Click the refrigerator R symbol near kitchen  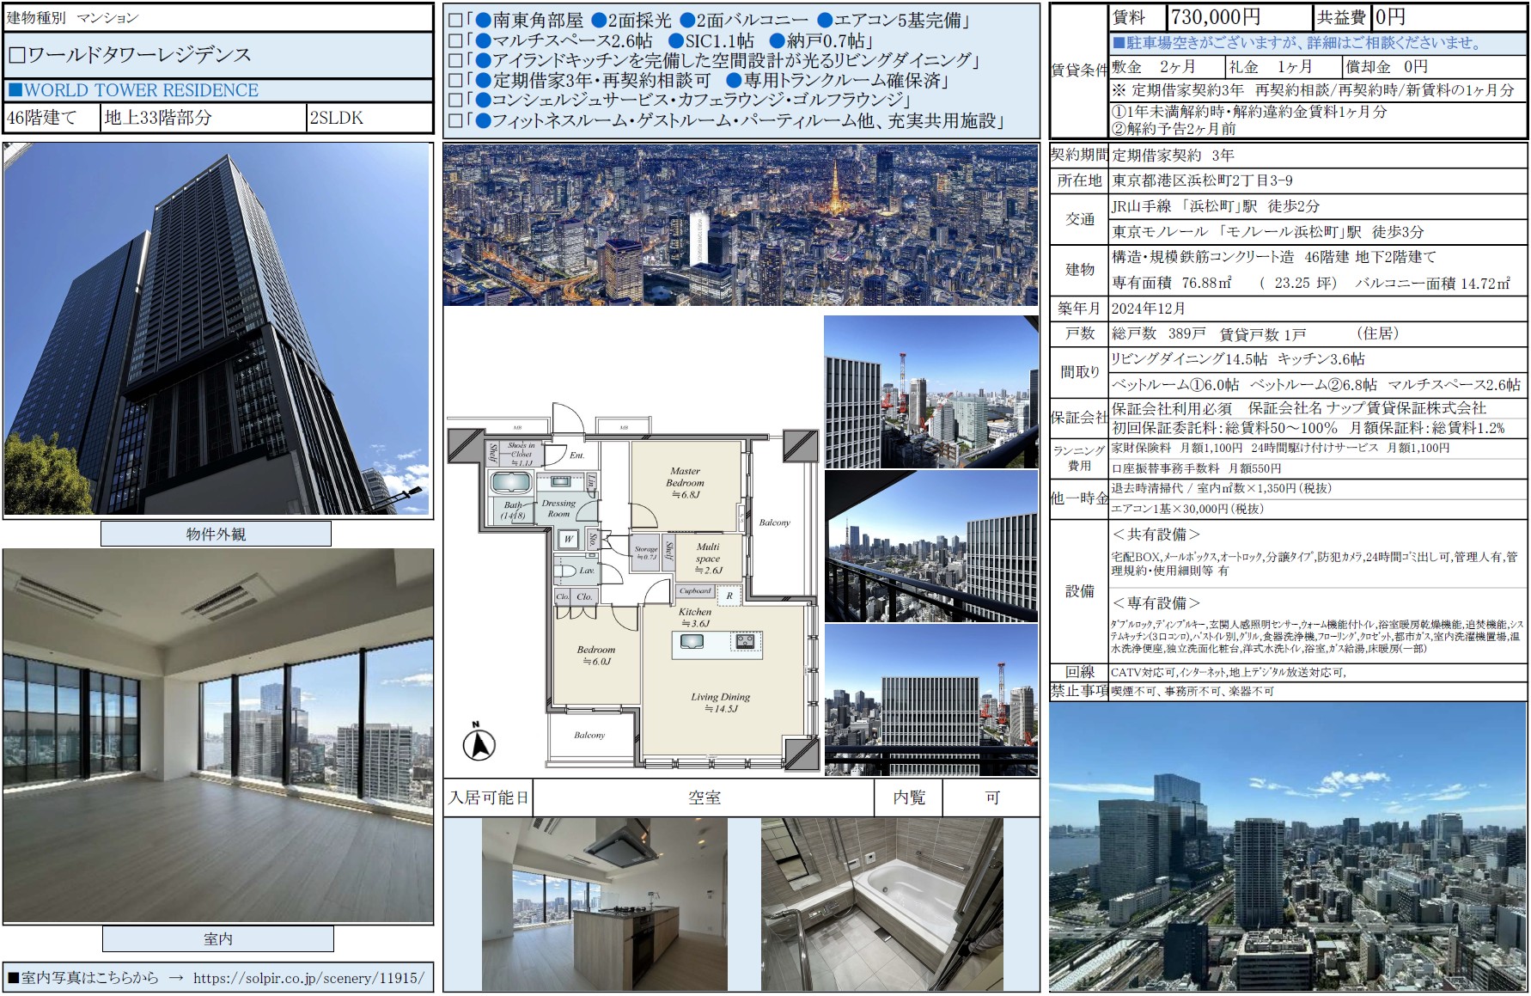coord(729,595)
